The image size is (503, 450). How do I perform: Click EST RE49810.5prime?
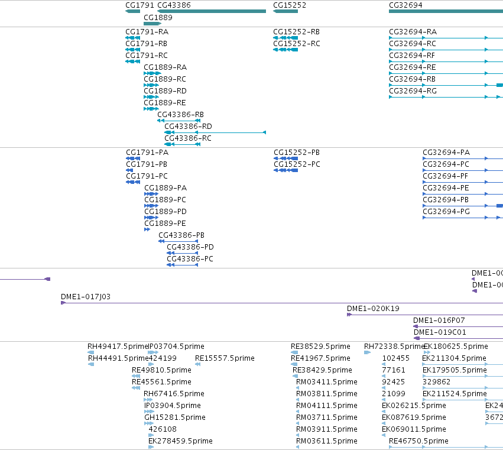[161, 370]
